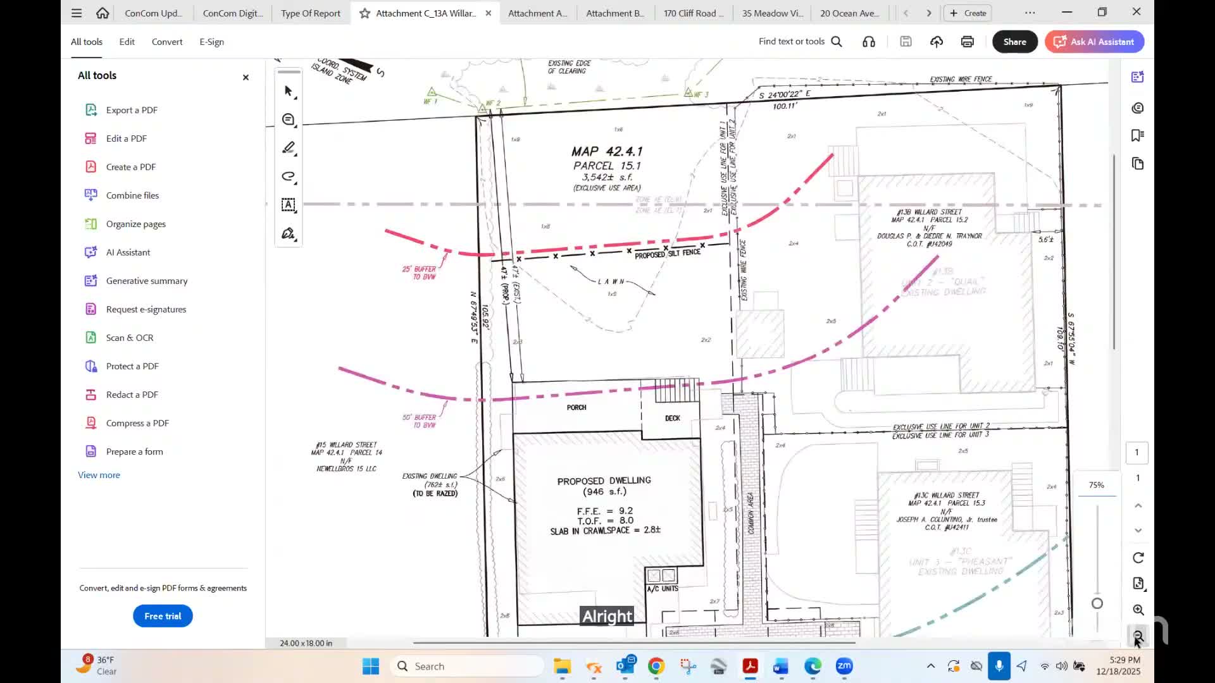
Task: Open the Convert menu
Action: click(167, 41)
